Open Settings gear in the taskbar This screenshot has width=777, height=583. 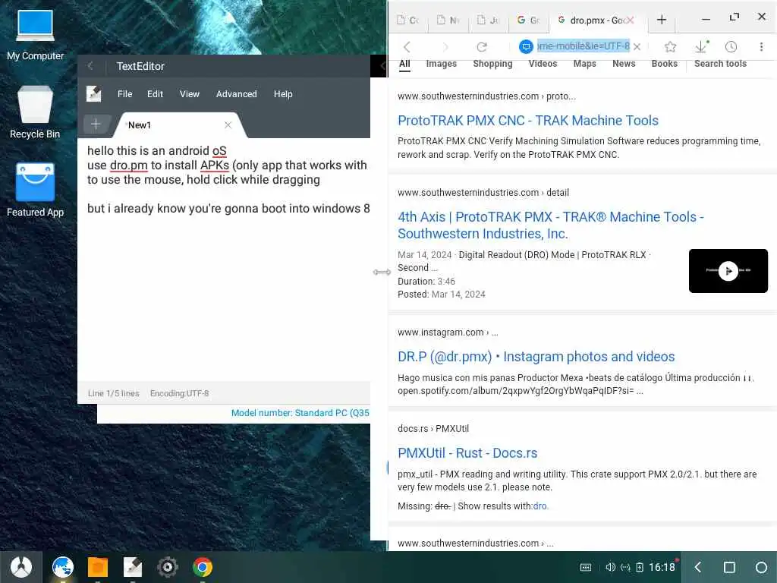168,567
